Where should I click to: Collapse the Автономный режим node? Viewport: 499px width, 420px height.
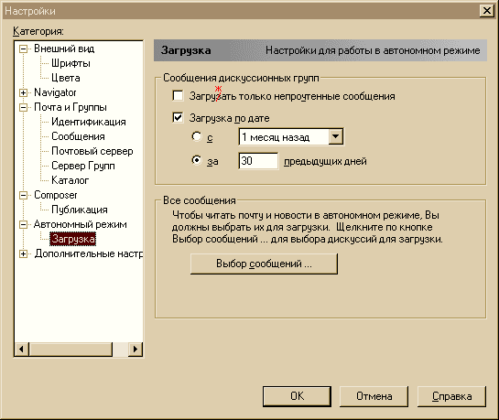pos(23,224)
